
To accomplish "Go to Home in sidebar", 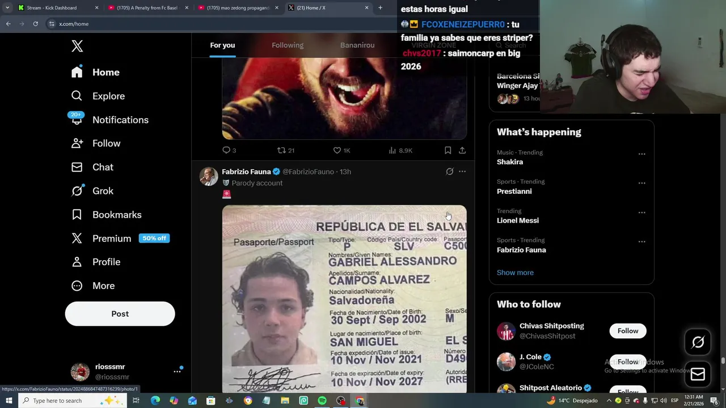I will click(95, 72).
